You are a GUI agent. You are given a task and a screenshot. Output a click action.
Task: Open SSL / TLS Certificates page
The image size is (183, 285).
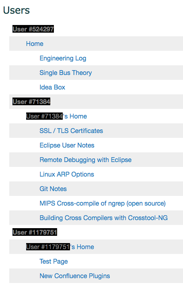pos(71,131)
